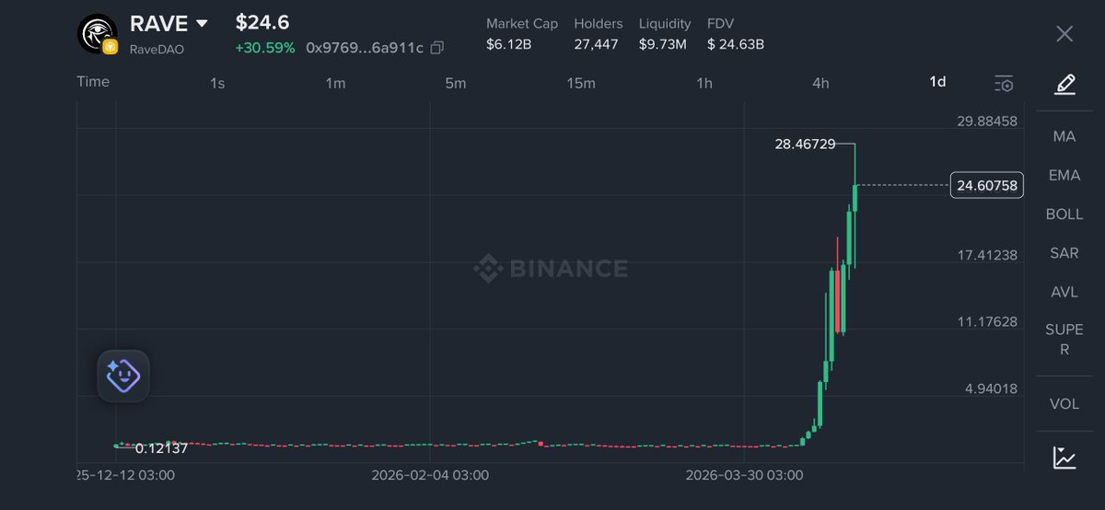This screenshot has width=1105, height=510.
Task: Tap the 17.41238 price axis label
Action: coord(987,255)
